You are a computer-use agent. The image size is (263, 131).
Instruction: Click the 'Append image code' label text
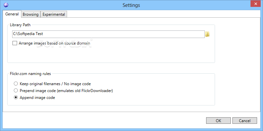(37, 98)
